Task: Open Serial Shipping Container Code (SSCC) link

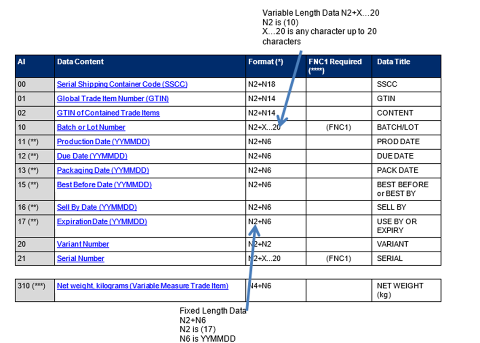Action: pos(122,84)
